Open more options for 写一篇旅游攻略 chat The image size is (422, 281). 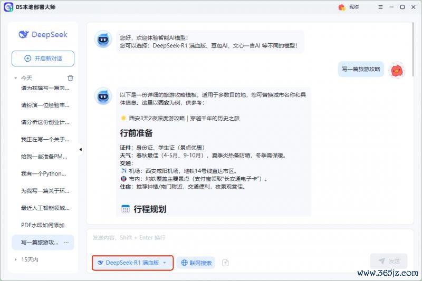point(66,243)
